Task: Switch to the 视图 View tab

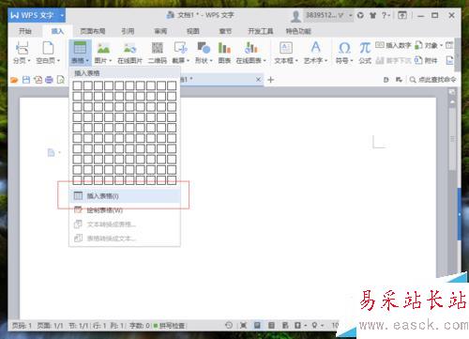Action: tap(193, 31)
